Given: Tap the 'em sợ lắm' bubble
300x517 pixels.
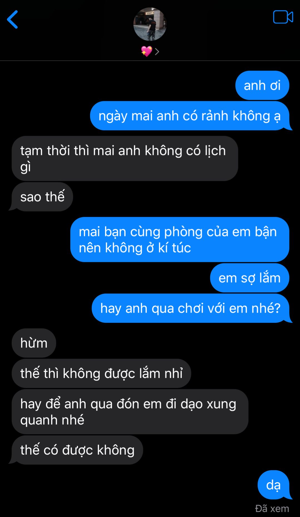Looking at the screenshot, I should 249,278.
